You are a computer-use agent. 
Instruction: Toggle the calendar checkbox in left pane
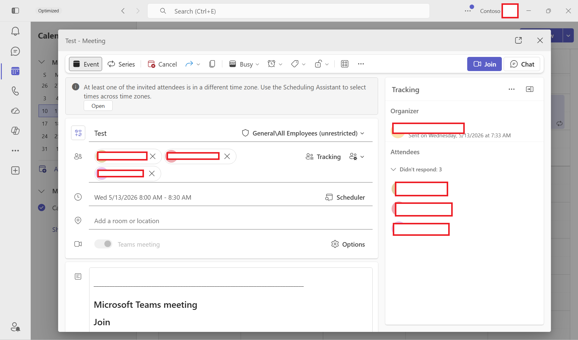pos(42,207)
